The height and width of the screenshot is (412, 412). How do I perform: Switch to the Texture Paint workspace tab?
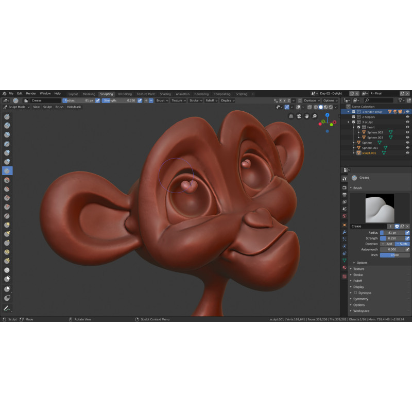145,94
